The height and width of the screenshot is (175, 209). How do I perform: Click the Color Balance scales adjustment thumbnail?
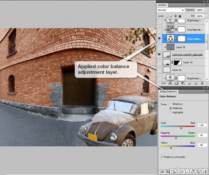(x=170, y=39)
